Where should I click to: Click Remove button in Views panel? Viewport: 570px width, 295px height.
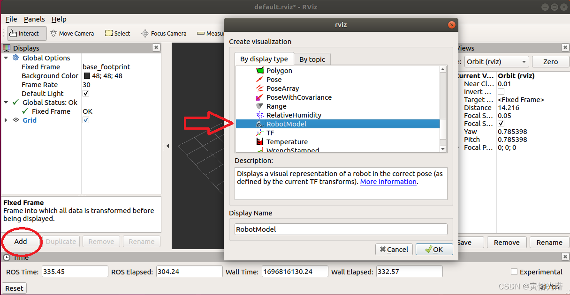507,242
